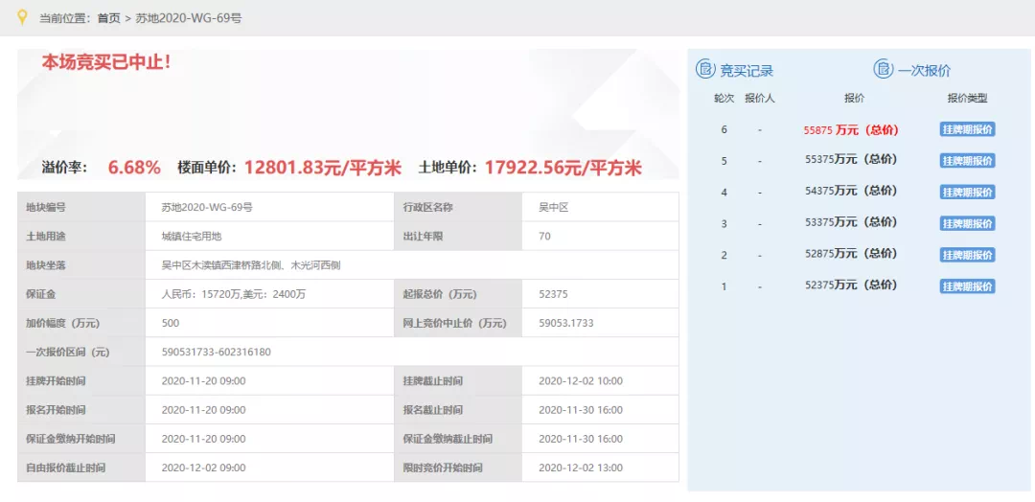Viewport: 1035px width, 502px height.
Task: Click 挂牌期报价 tag for round 5
Action: tap(967, 160)
